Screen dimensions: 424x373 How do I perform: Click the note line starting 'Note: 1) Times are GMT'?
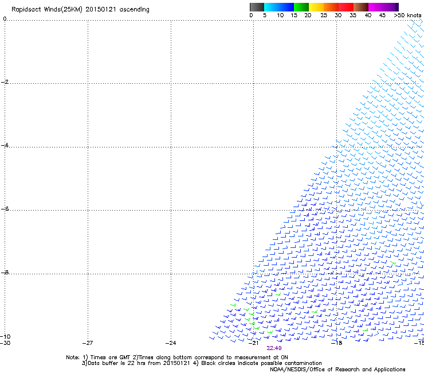tap(177, 358)
